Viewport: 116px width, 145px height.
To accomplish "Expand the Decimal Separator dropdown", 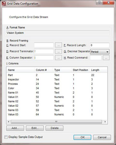I will pyautogui.click(x=100, y=52).
